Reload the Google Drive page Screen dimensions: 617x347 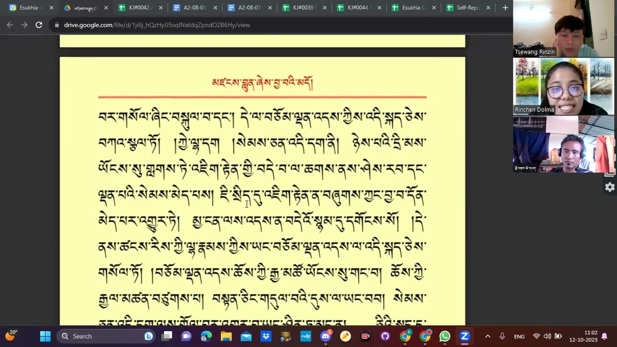tap(39, 25)
